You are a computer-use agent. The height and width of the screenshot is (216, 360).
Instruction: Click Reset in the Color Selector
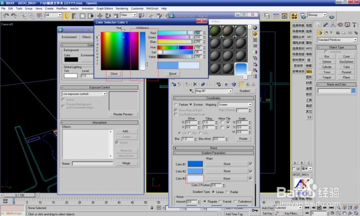tap(172, 74)
